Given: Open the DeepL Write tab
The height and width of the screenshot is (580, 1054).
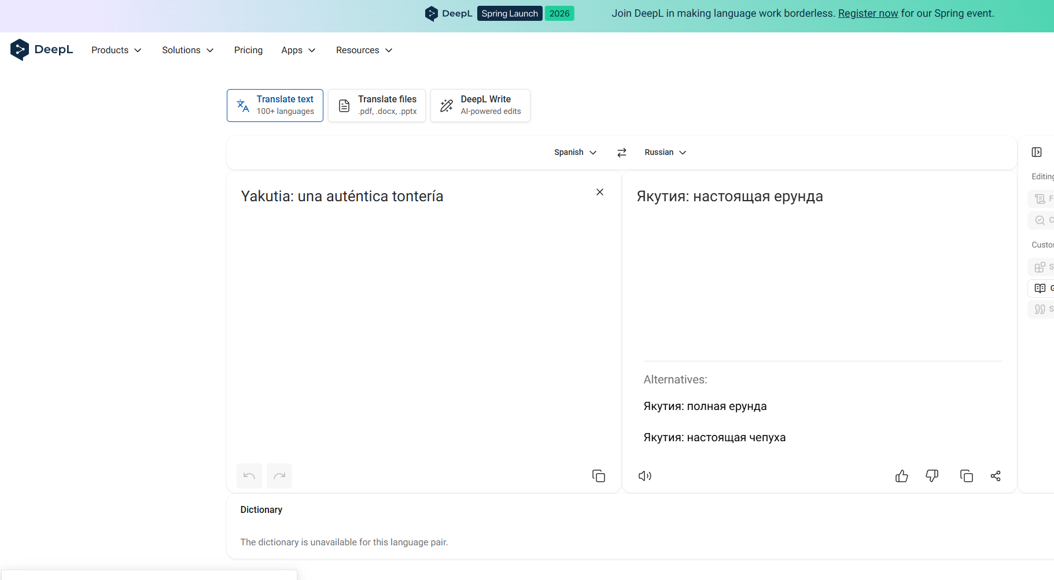Looking at the screenshot, I should (x=480, y=105).
